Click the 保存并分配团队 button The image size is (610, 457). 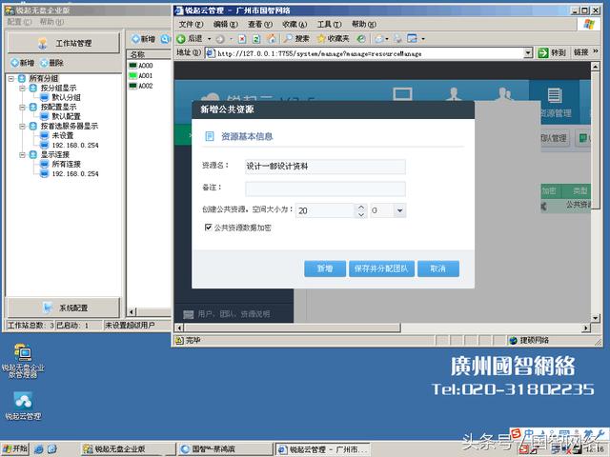point(381,268)
